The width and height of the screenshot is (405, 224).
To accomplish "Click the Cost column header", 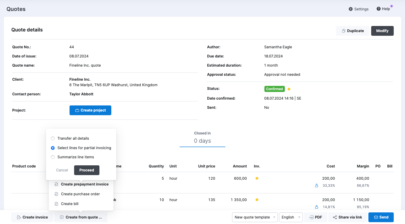I will pos(331,166).
